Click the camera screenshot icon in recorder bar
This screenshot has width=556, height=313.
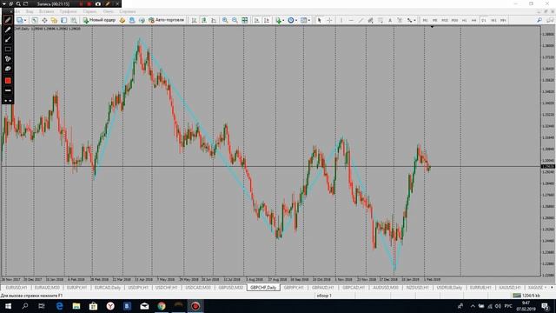pos(97,3)
